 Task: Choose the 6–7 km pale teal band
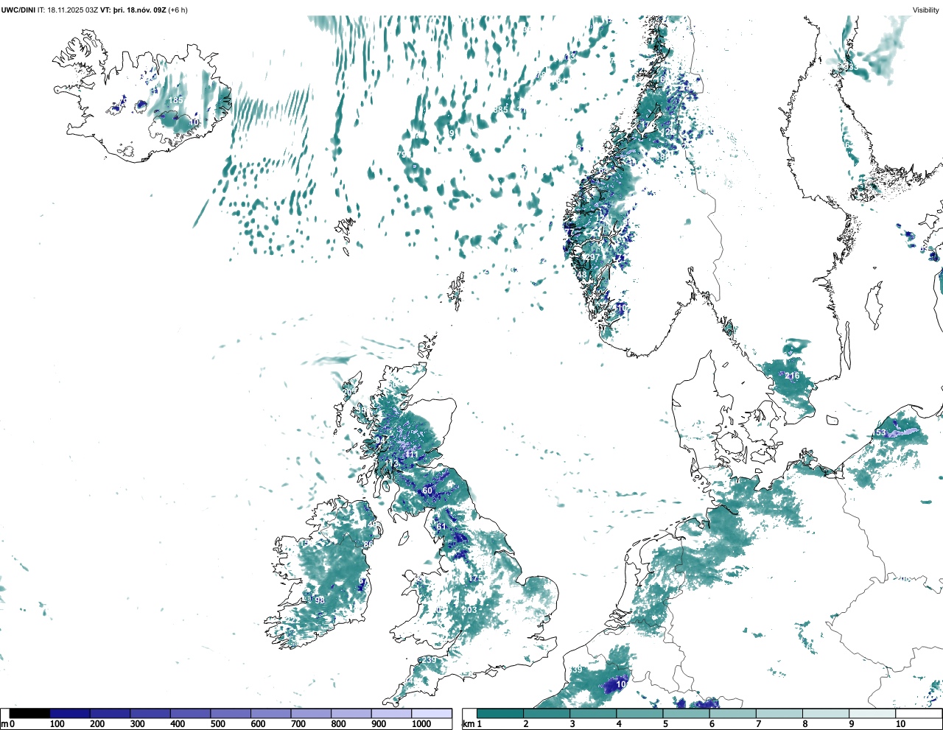tap(732, 714)
